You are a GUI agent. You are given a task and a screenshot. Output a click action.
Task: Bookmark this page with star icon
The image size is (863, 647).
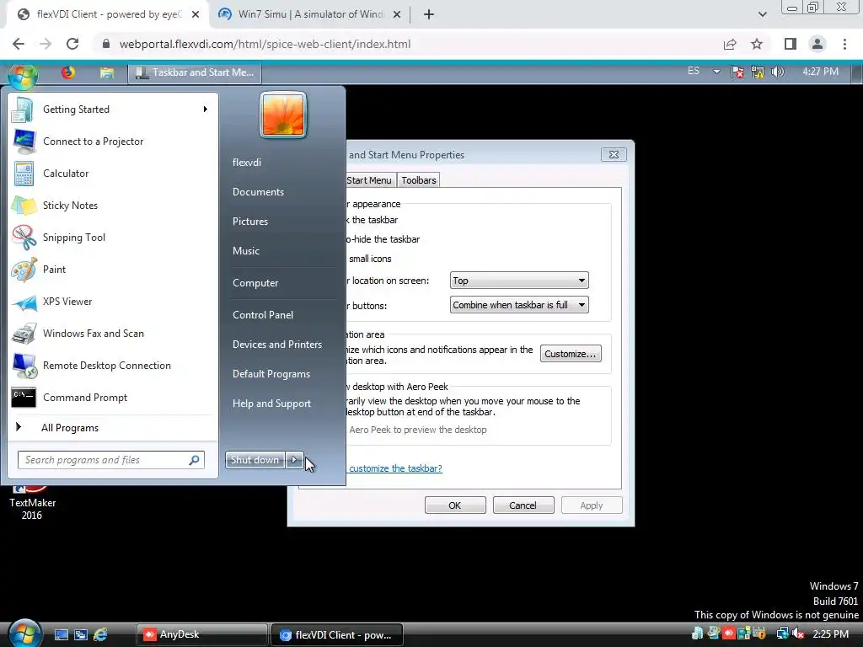point(757,44)
